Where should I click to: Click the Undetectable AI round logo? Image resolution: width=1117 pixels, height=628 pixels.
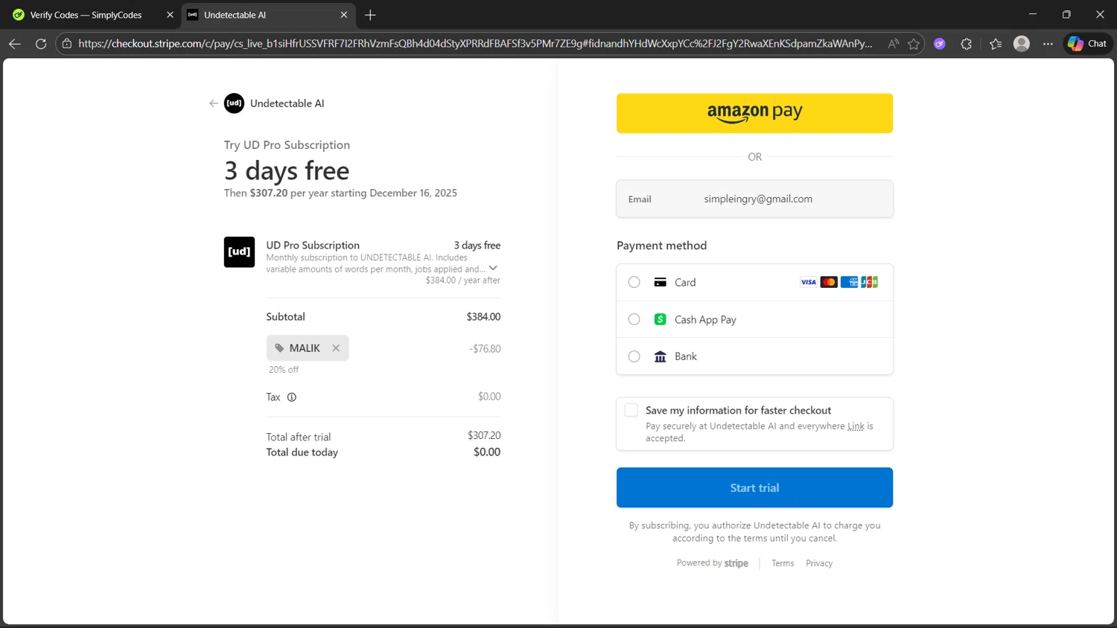(x=235, y=103)
